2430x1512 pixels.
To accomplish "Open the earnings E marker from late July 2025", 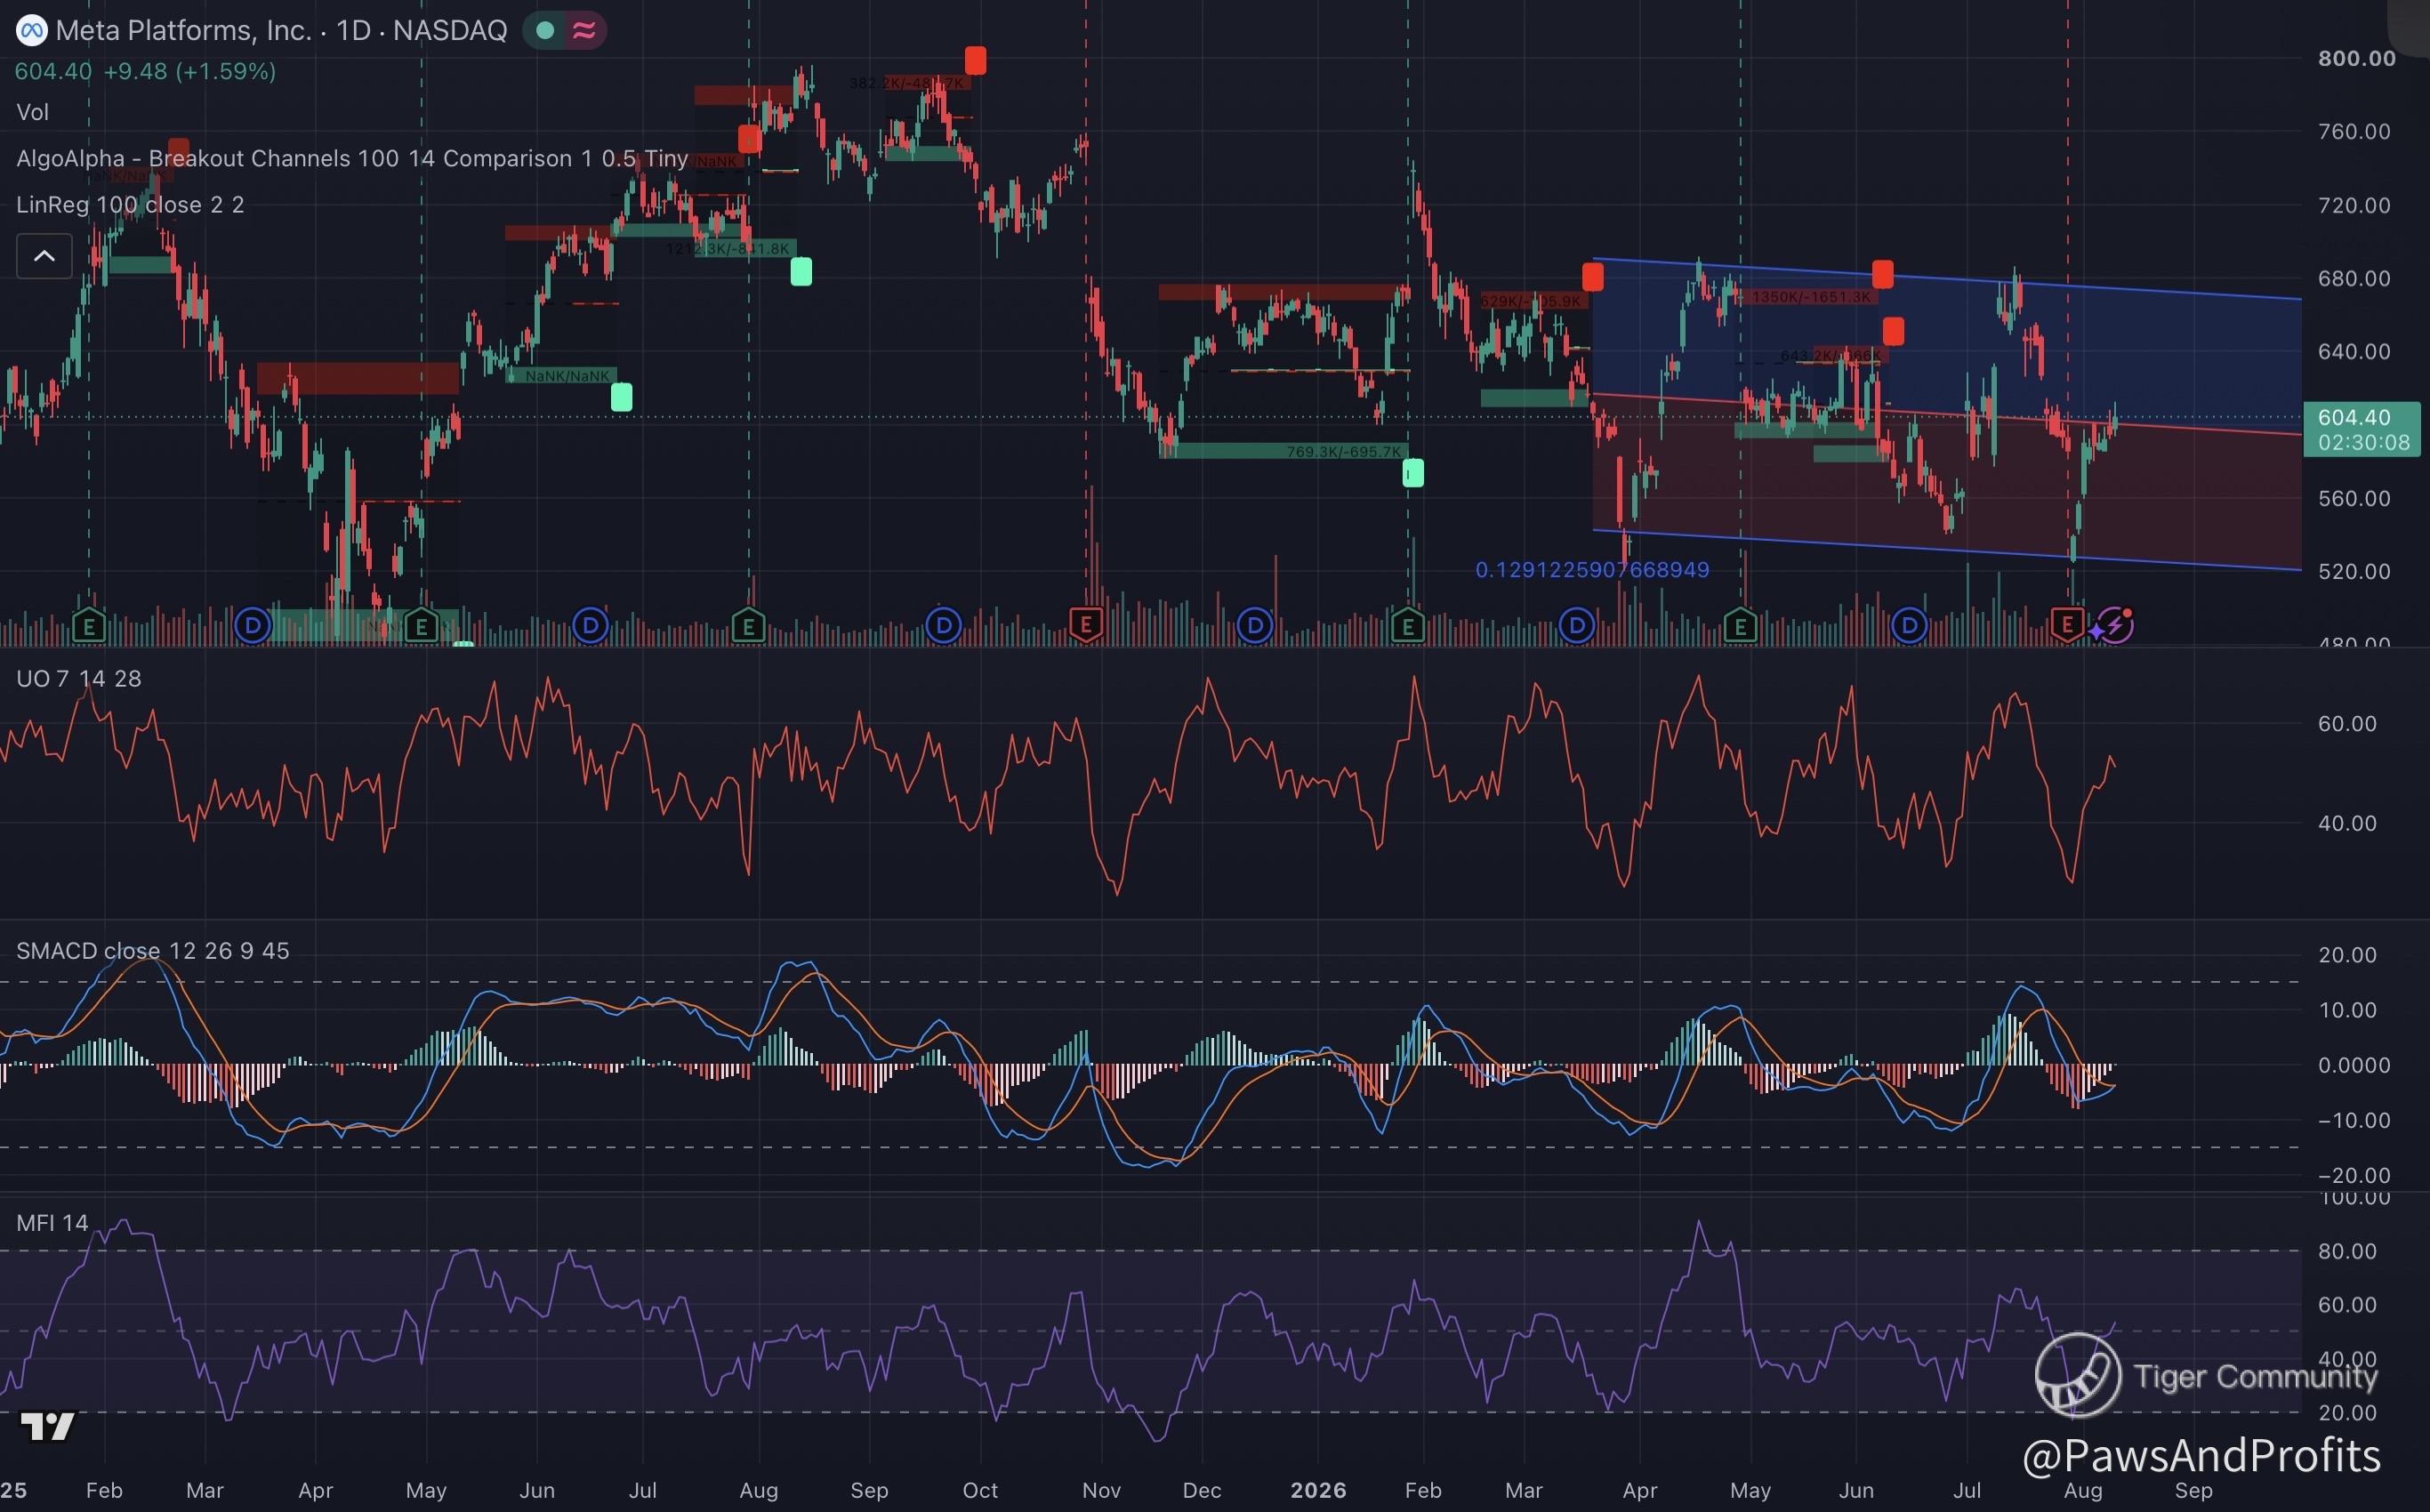I will click(x=749, y=627).
